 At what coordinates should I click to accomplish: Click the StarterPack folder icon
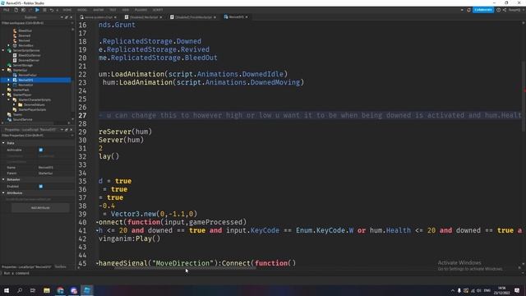click(9, 90)
